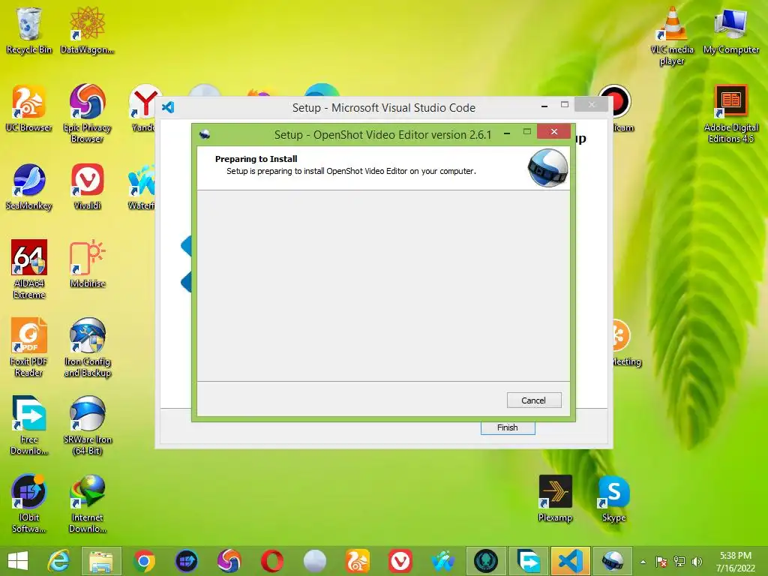768x576 pixels.
Task: Open the Windows Start button
Action: coord(18,561)
